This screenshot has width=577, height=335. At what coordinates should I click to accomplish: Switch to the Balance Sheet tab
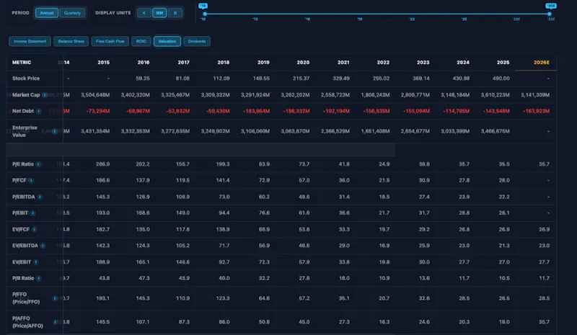tap(71, 41)
